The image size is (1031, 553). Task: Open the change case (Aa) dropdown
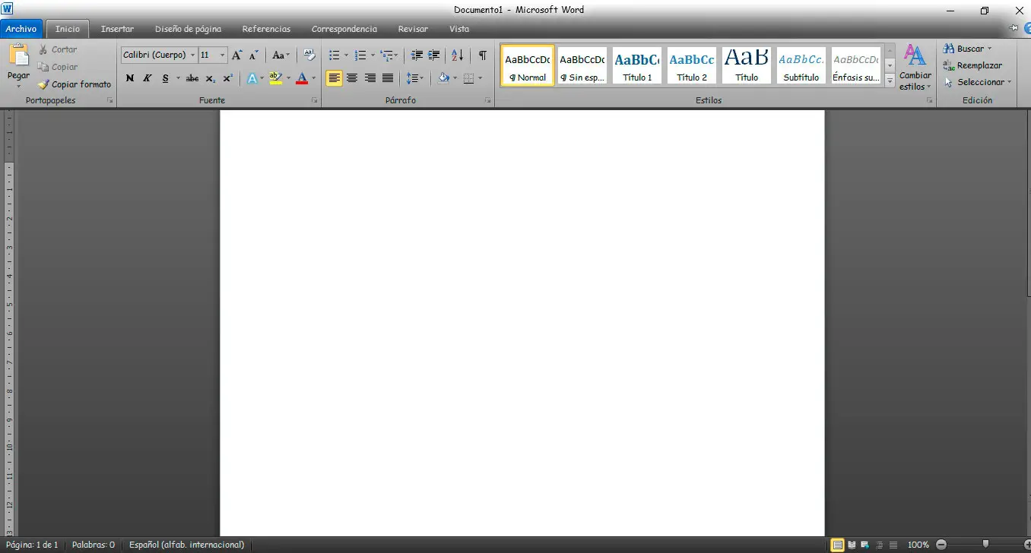[x=281, y=55]
